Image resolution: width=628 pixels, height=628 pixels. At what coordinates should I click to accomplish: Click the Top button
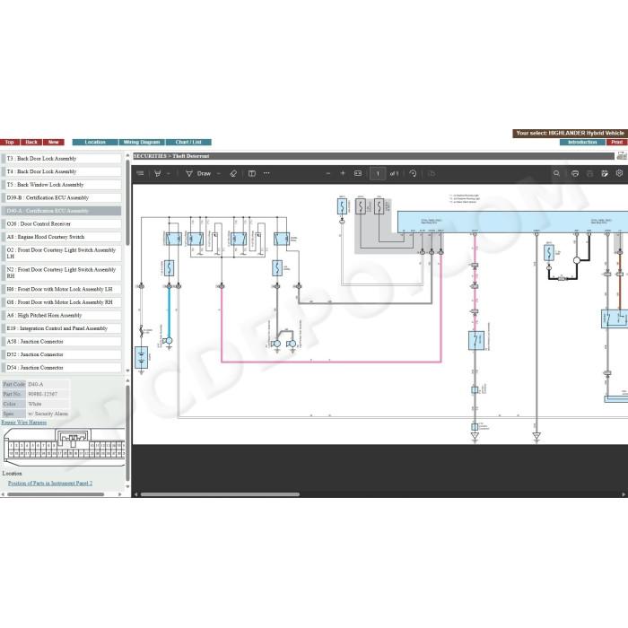(x=10, y=142)
